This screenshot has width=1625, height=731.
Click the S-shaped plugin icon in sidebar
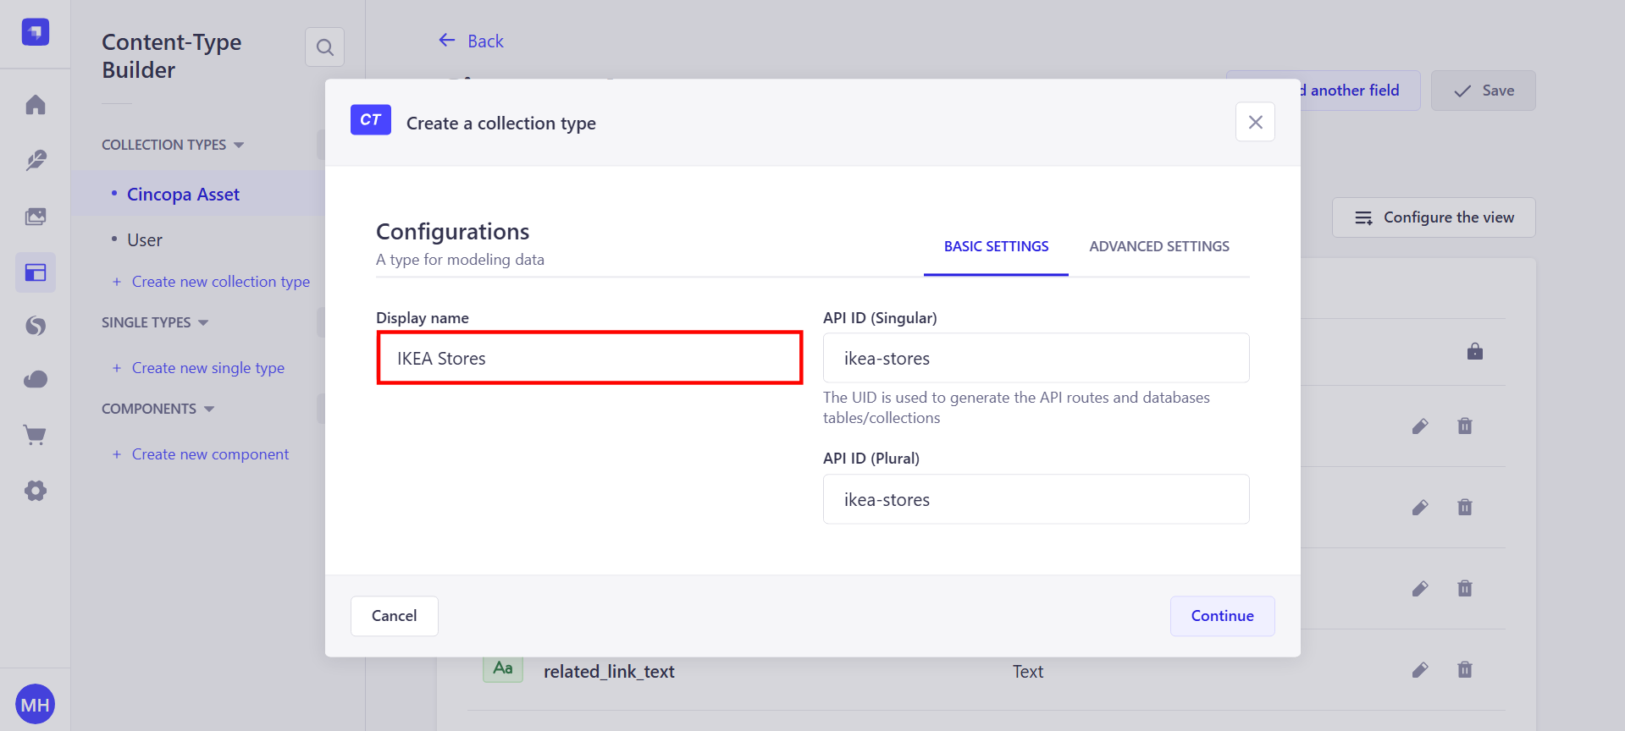[x=35, y=326]
